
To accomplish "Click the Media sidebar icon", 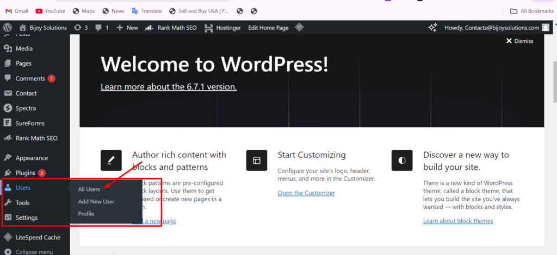I will pyautogui.click(x=8, y=48).
